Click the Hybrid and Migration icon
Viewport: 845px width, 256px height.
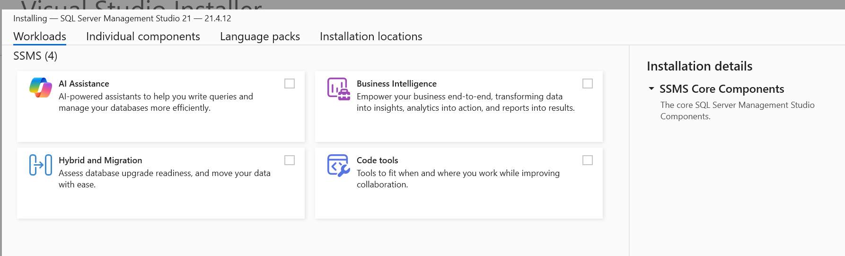(41, 165)
